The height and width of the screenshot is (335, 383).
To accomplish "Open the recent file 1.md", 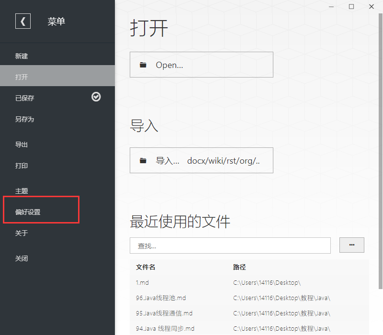I will [x=142, y=282].
